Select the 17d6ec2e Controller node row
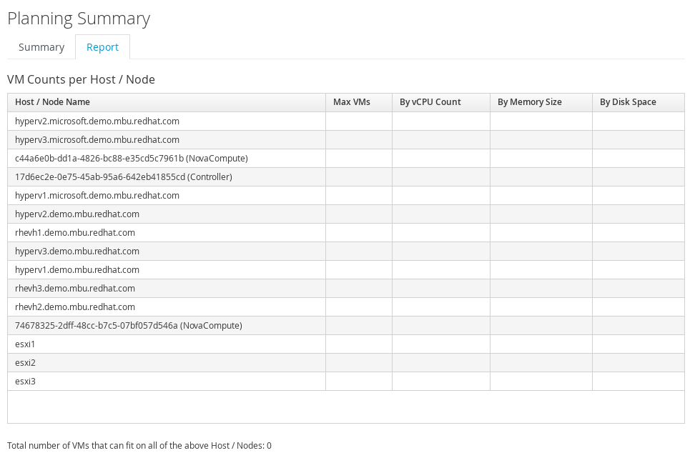The image size is (690, 458). pyautogui.click(x=346, y=176)
